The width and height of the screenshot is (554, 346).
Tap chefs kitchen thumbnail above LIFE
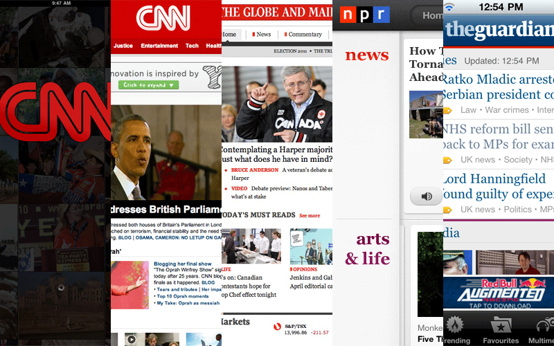[x=251, y=246]
